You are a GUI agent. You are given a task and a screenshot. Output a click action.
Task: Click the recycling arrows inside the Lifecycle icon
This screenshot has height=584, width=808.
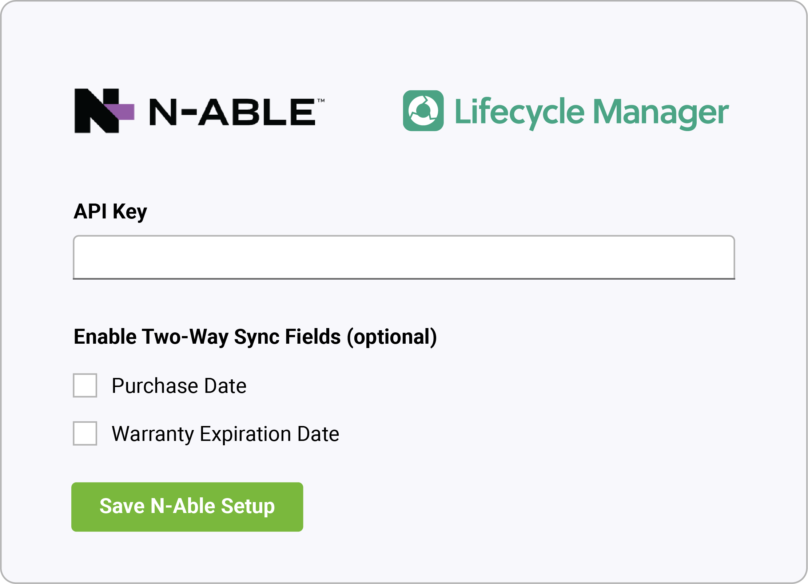pyautogui.click(x=423, y=111)
